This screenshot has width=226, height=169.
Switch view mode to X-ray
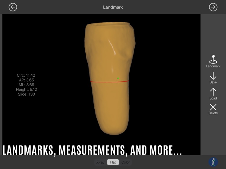coord(100,162)
